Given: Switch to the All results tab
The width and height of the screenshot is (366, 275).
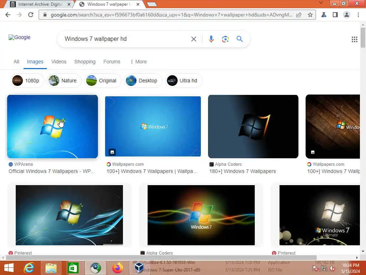Looking at the screenshot, I should click(16, 62).
